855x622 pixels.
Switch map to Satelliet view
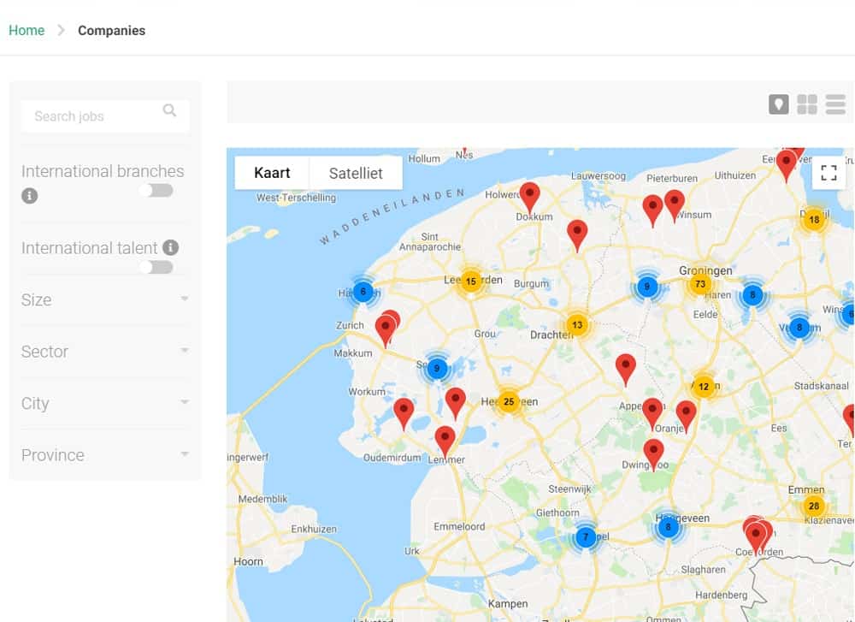[x=356, y=173]
